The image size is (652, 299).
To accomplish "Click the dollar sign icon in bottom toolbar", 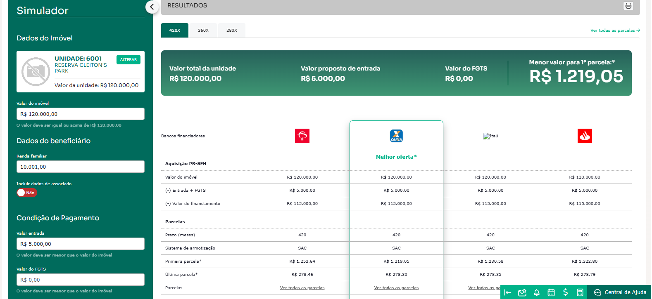I will click(x=565, y=292).
